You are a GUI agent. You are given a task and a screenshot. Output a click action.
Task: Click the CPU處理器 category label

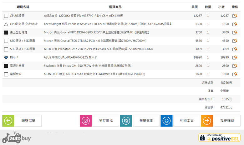[17, 16]
